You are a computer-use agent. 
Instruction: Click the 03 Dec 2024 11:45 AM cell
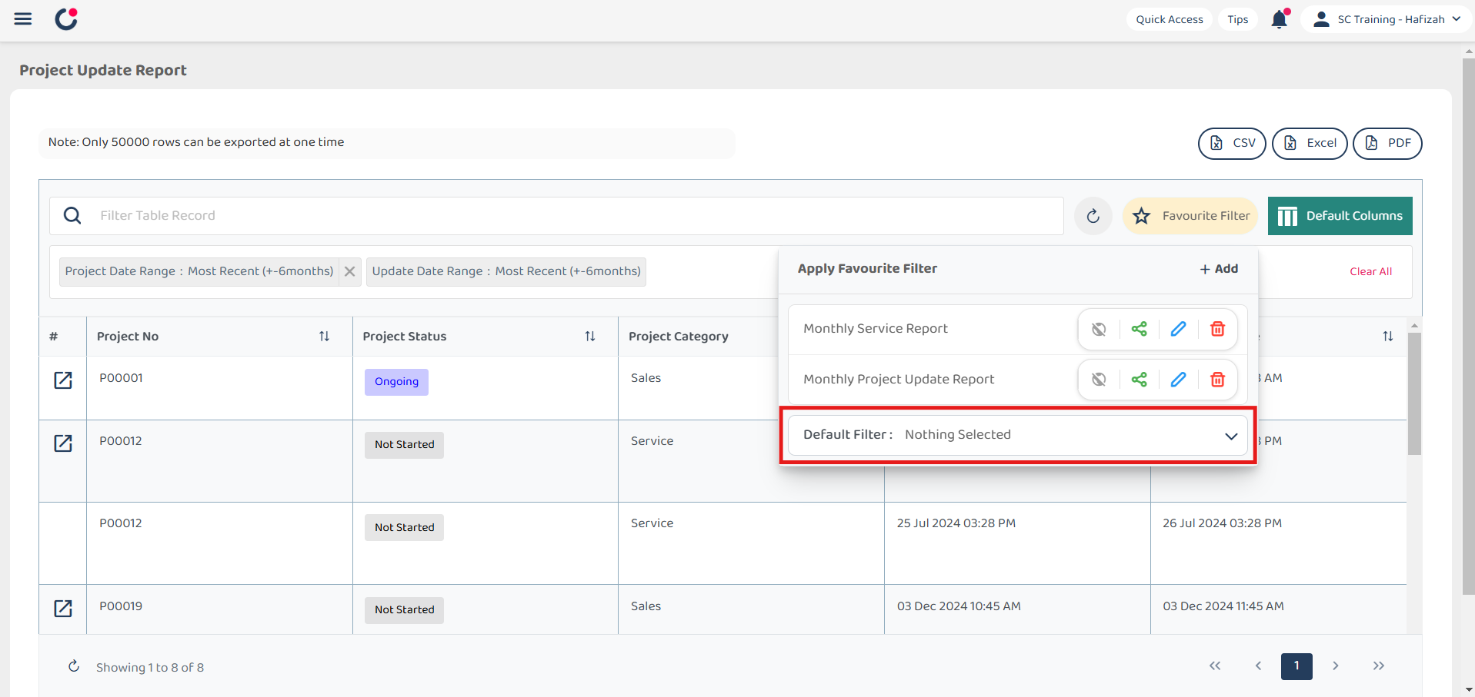pos(1223,606)
